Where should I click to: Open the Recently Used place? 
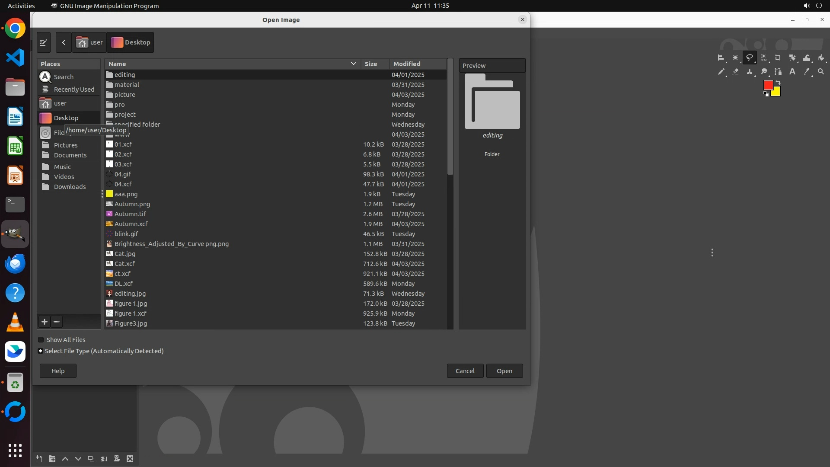click(73, 90)
